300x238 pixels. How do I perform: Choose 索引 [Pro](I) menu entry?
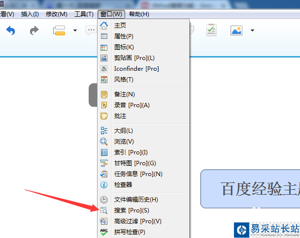click(x=143, y=152)
